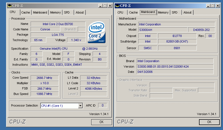Viewport: 223px width, 130px height.
Task: Switch to CPU tab in the motherboard window
Action: click(x=120, y=12)
